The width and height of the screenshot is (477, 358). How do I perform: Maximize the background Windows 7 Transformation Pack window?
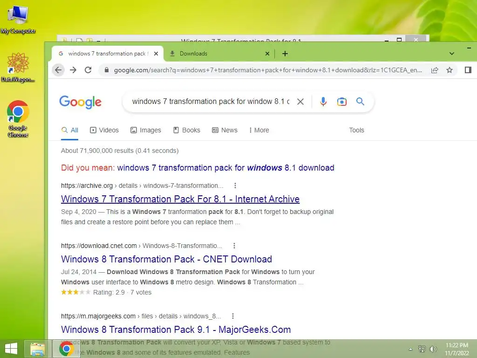click(399, 40)
